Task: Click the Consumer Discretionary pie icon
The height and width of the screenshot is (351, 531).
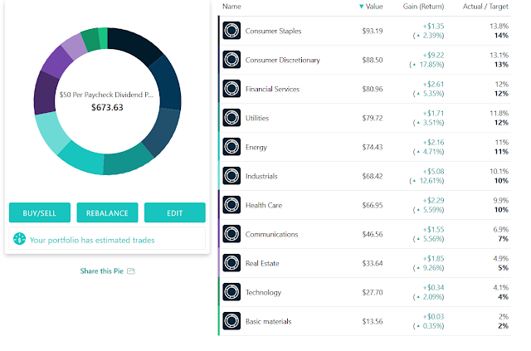Action: (231, 60)
